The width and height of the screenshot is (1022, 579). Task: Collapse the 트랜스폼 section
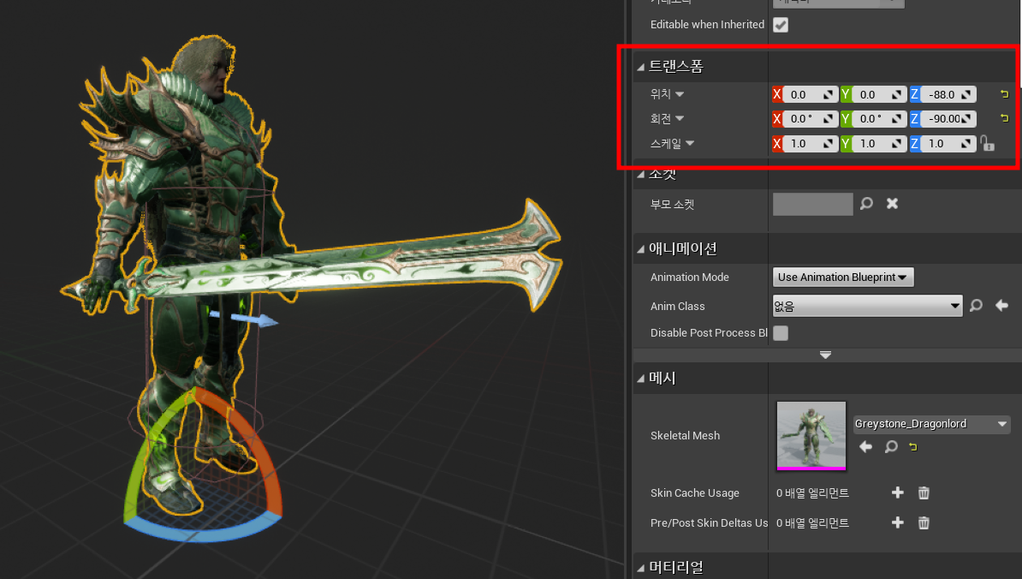click(641, 67)
